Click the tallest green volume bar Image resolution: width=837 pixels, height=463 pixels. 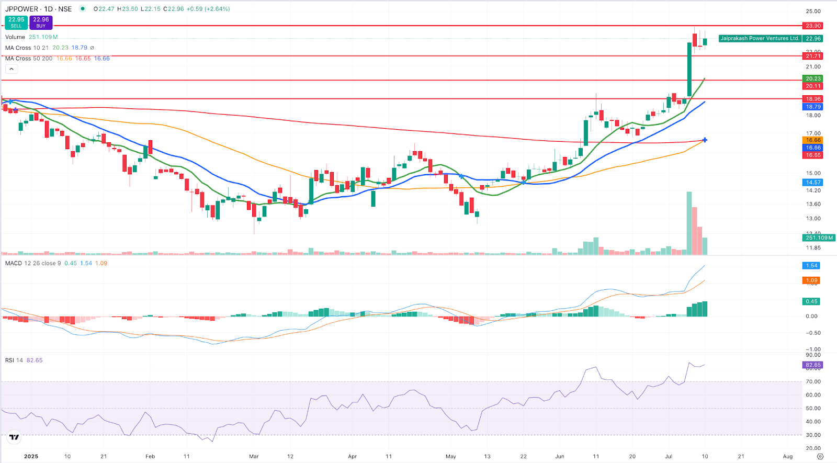point(689,223)
